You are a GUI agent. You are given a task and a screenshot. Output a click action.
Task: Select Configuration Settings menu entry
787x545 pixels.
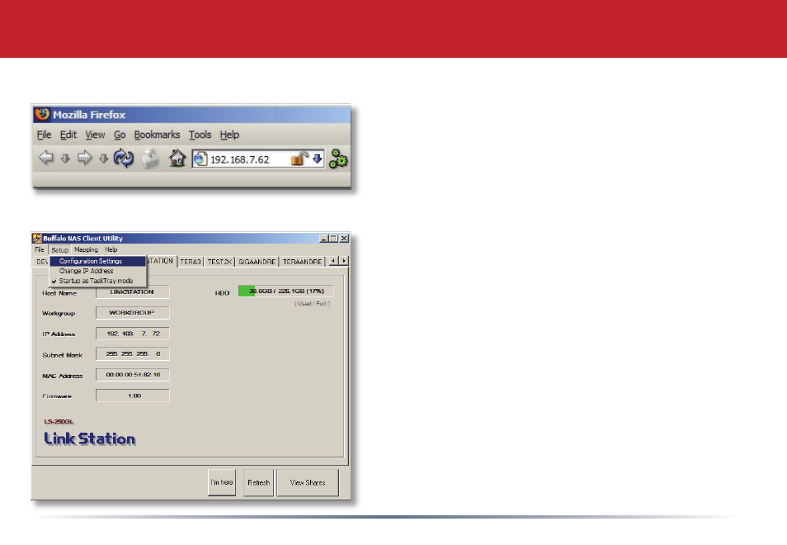pyautogui.click(x=97, y=261)
